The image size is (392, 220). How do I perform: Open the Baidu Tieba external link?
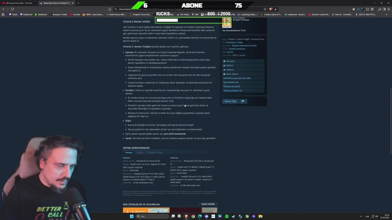pos(232,74)
